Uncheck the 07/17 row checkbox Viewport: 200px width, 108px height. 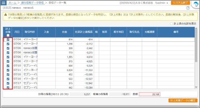pyautogui.click(x=8, y=83)
